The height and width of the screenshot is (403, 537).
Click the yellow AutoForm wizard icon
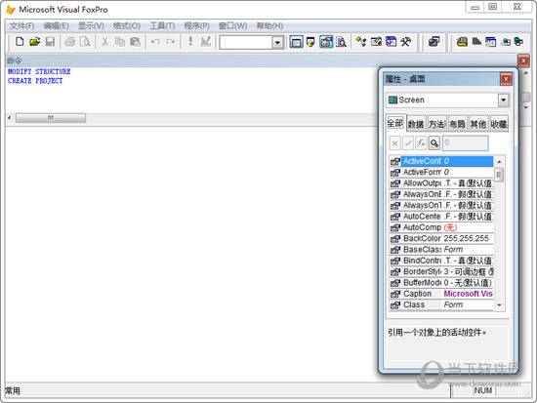click(x=462, y=42)
